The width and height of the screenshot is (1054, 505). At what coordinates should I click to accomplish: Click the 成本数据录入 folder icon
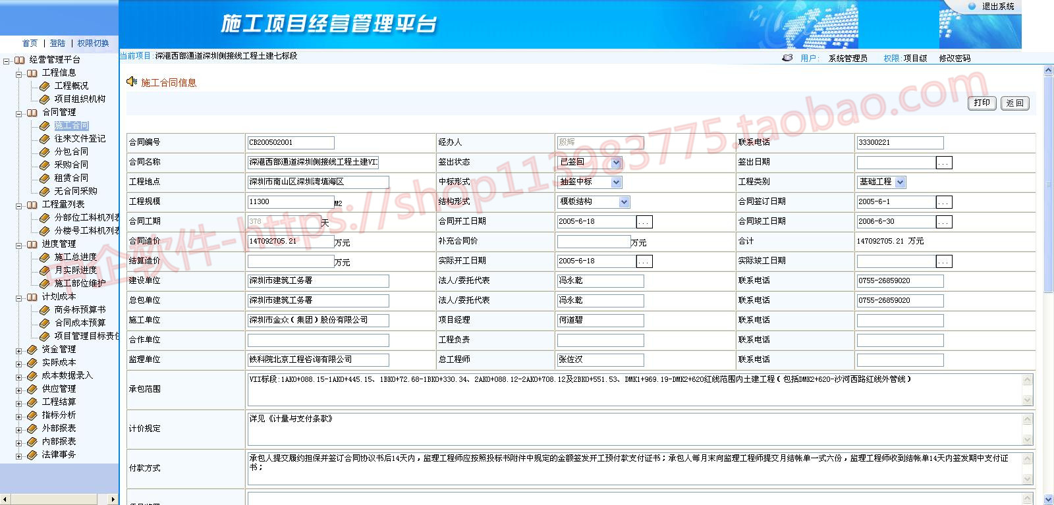coord(32,376)
